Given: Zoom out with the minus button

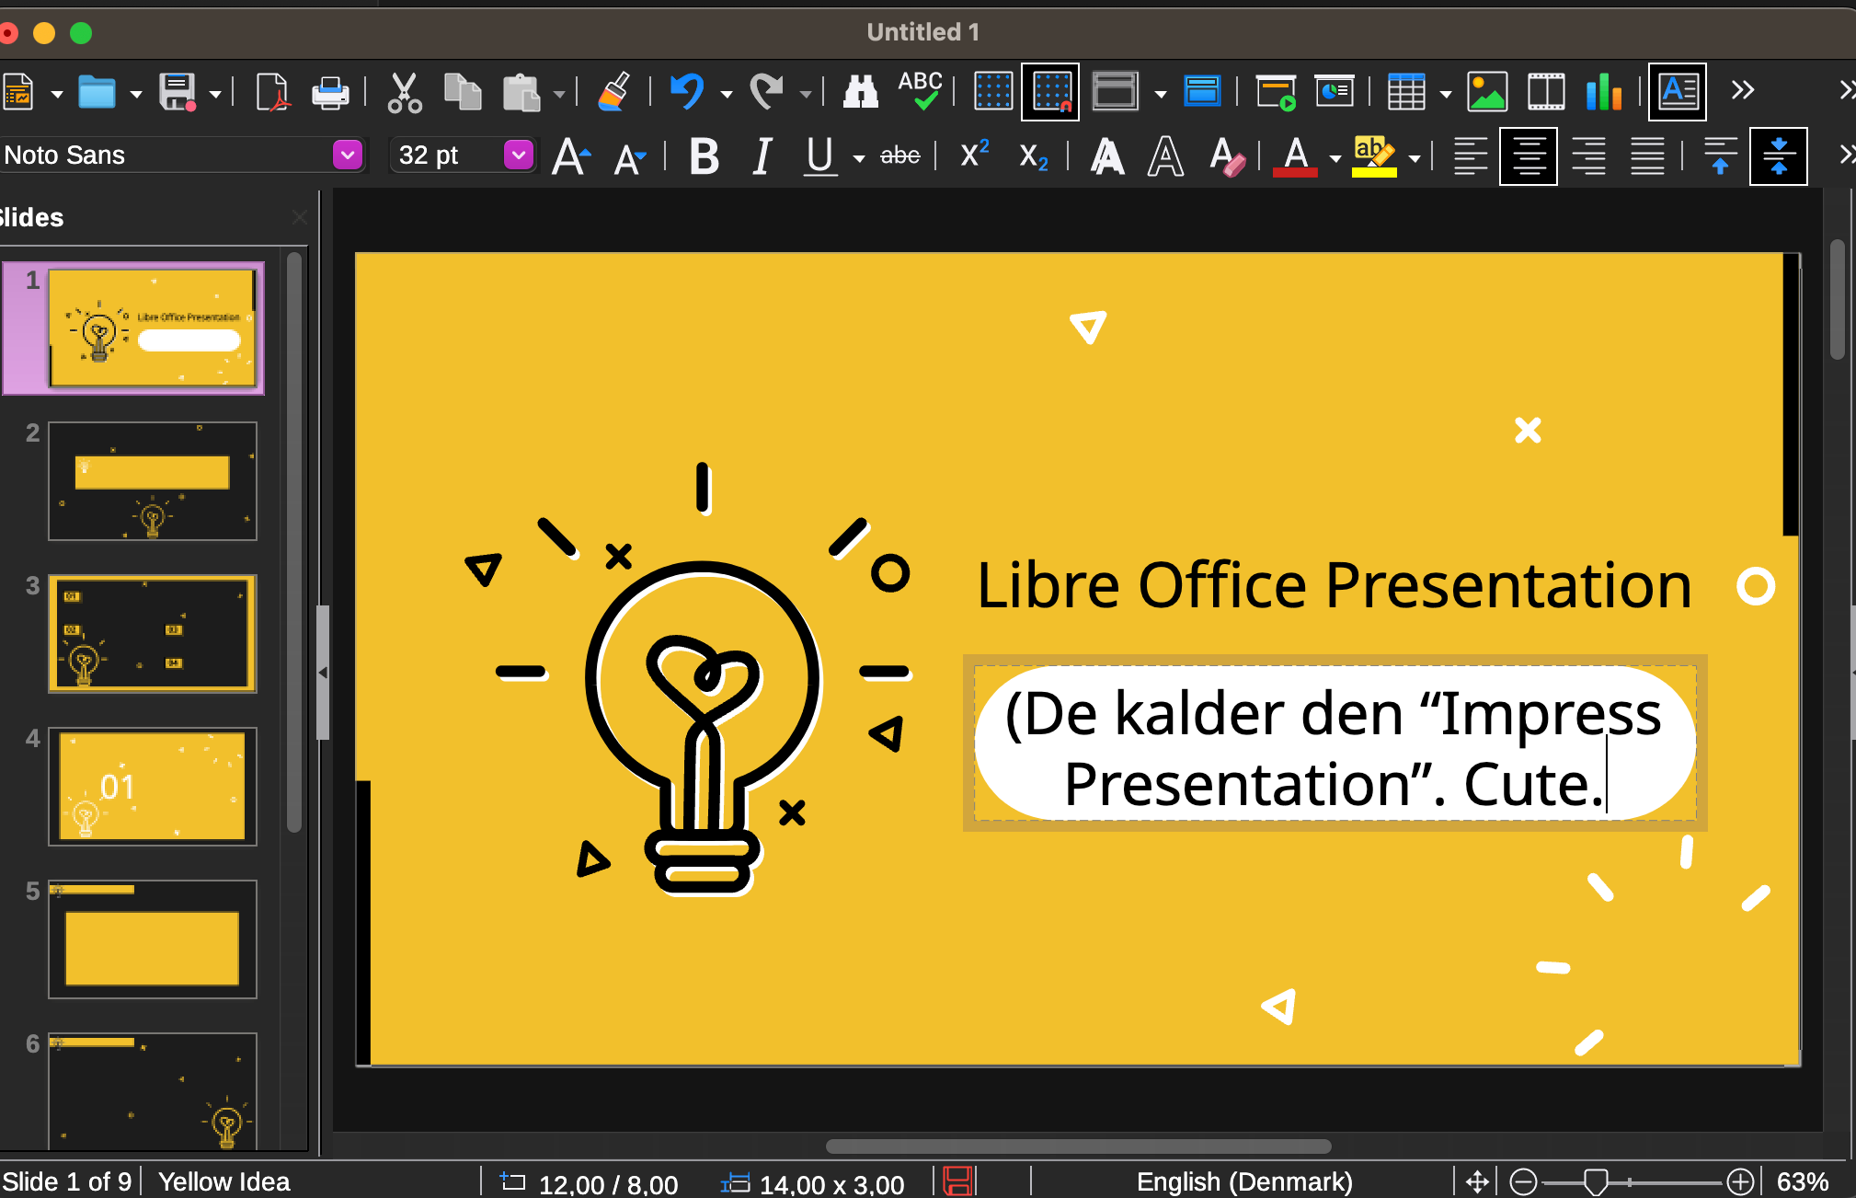Looking at the screenshot, I should (x=1523, y=1181).
